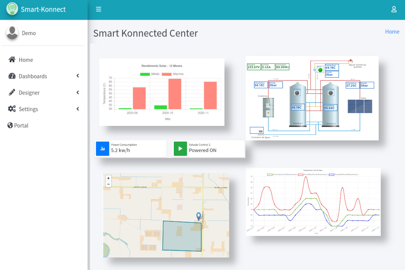The width and height of the screenshot is (405, 270).
Task: Open Settings via the gears icon
Action: click(12, 109)
